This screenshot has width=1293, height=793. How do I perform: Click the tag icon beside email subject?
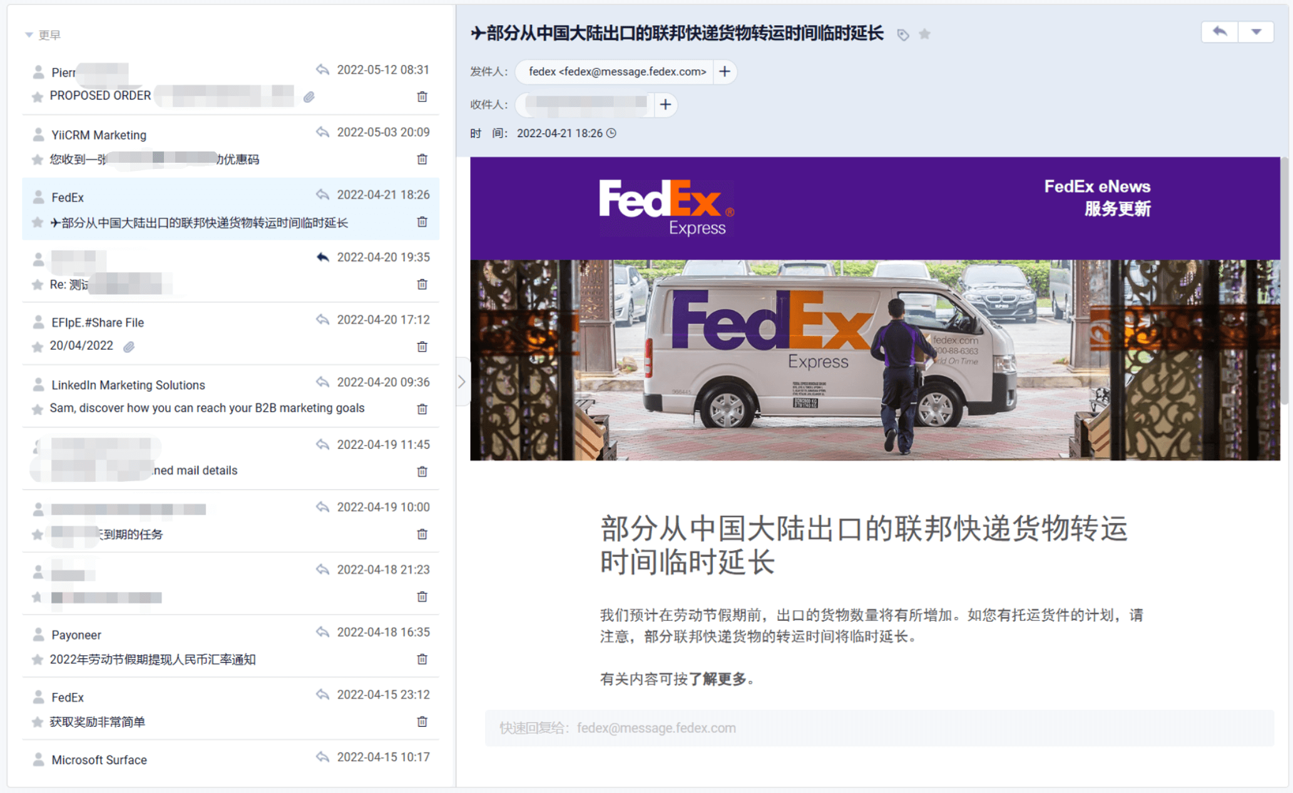click(x=903, y=35)
